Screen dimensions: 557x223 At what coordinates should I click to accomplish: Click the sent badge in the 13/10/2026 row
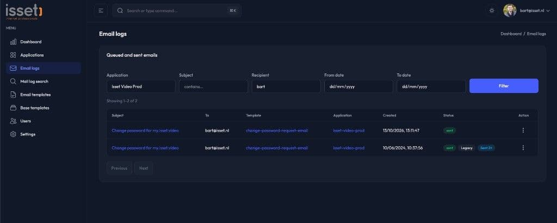[x=449, y=131]
